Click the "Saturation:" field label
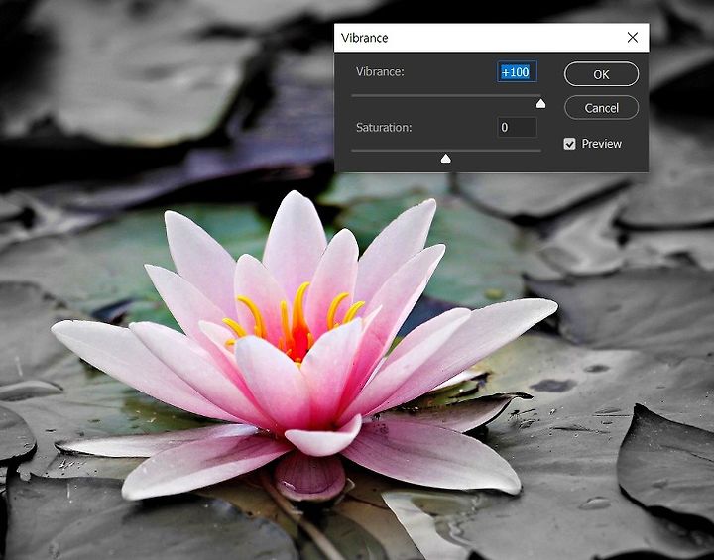714x560 pixels. pyautogui.click(x=384, y=128)
